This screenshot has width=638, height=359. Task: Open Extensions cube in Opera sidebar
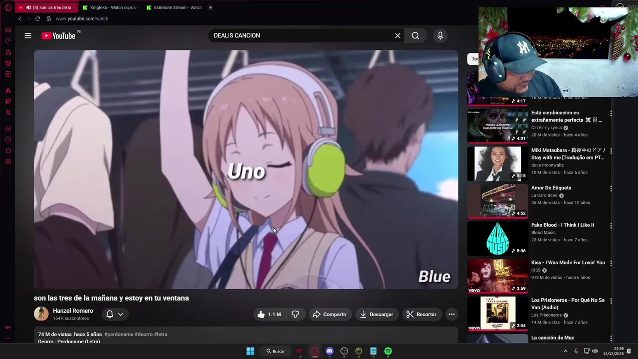coord(8,151)
